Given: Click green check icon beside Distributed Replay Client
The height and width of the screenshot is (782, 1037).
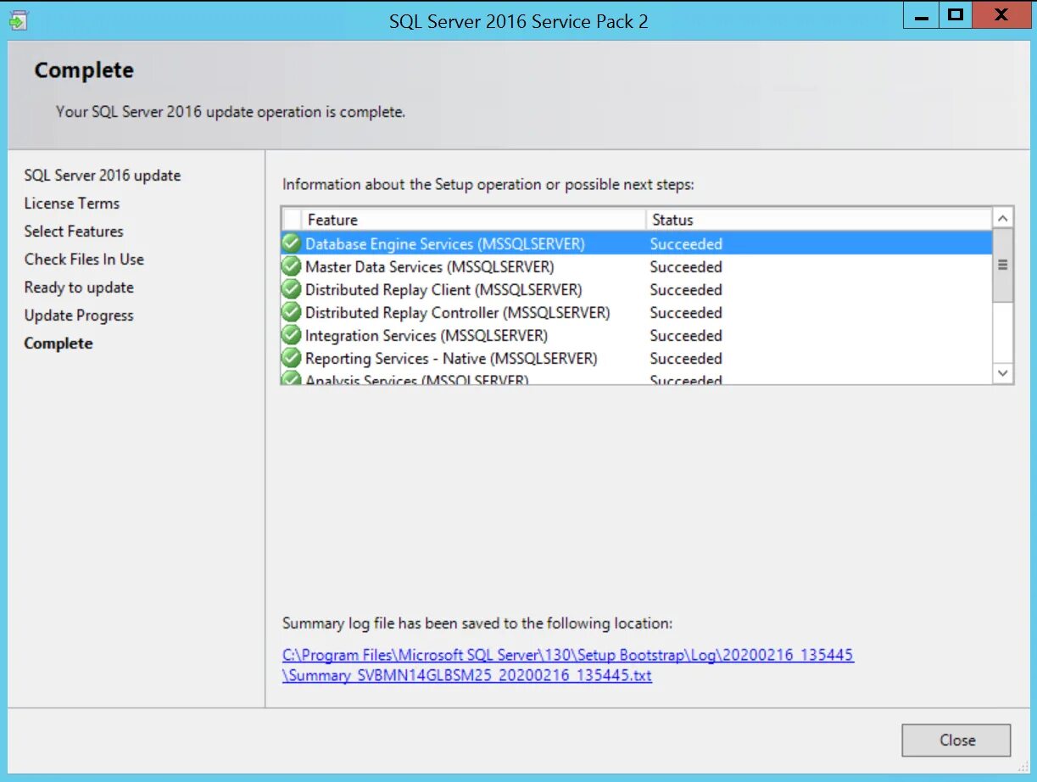Looking at the screenshot, I should point(292,289).
